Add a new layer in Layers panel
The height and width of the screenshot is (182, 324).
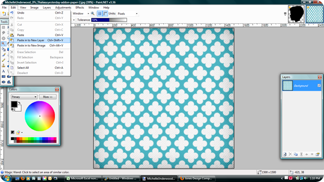click(285, 154)
